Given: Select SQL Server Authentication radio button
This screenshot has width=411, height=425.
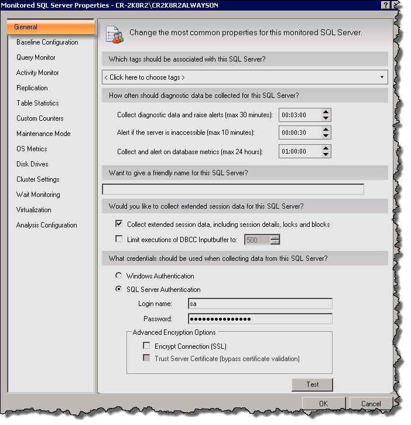Looking at the screenshot, I should [x=118, y=289].
